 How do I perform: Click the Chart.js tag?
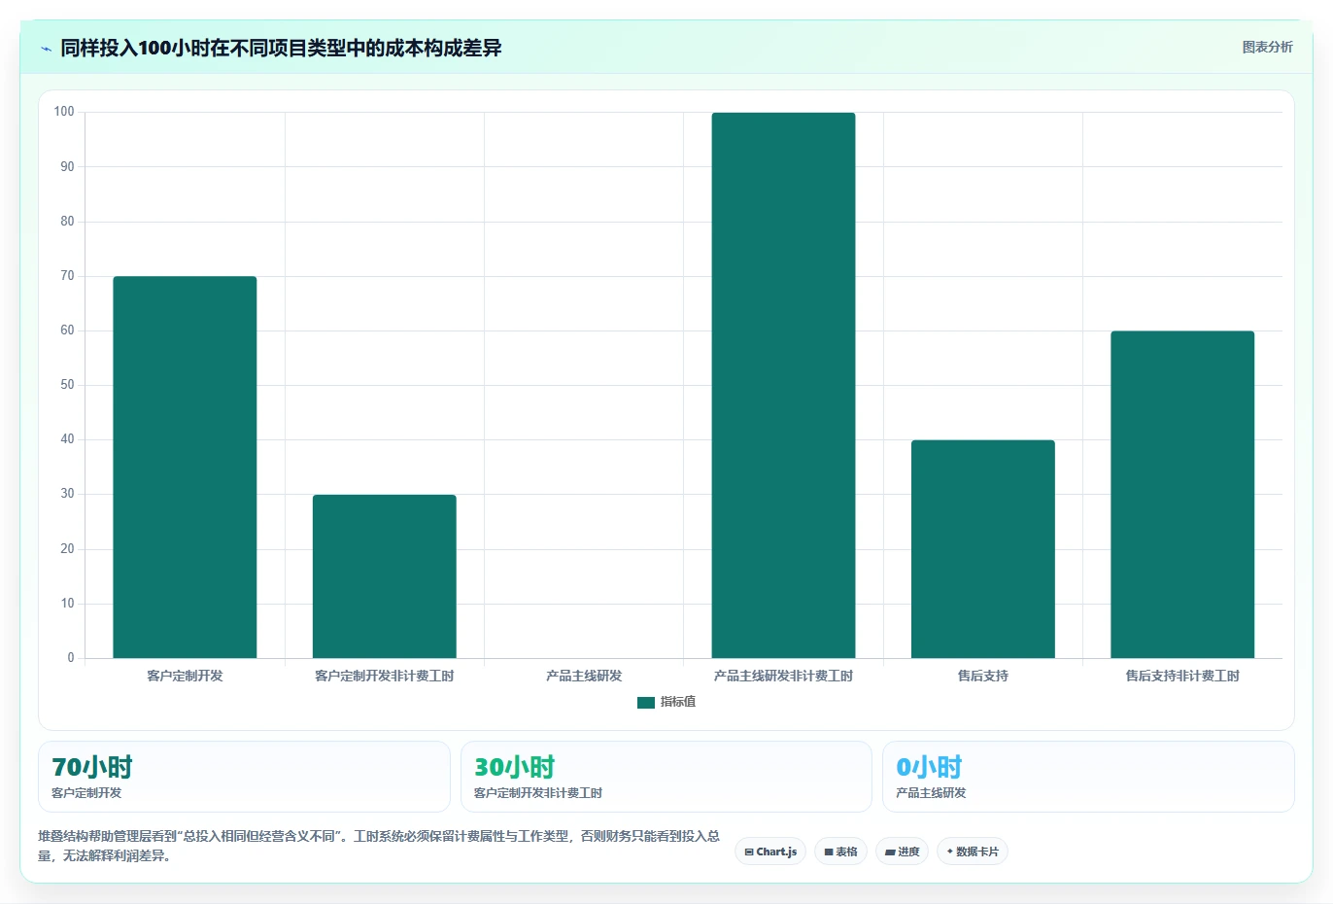[x=770, y=852]
